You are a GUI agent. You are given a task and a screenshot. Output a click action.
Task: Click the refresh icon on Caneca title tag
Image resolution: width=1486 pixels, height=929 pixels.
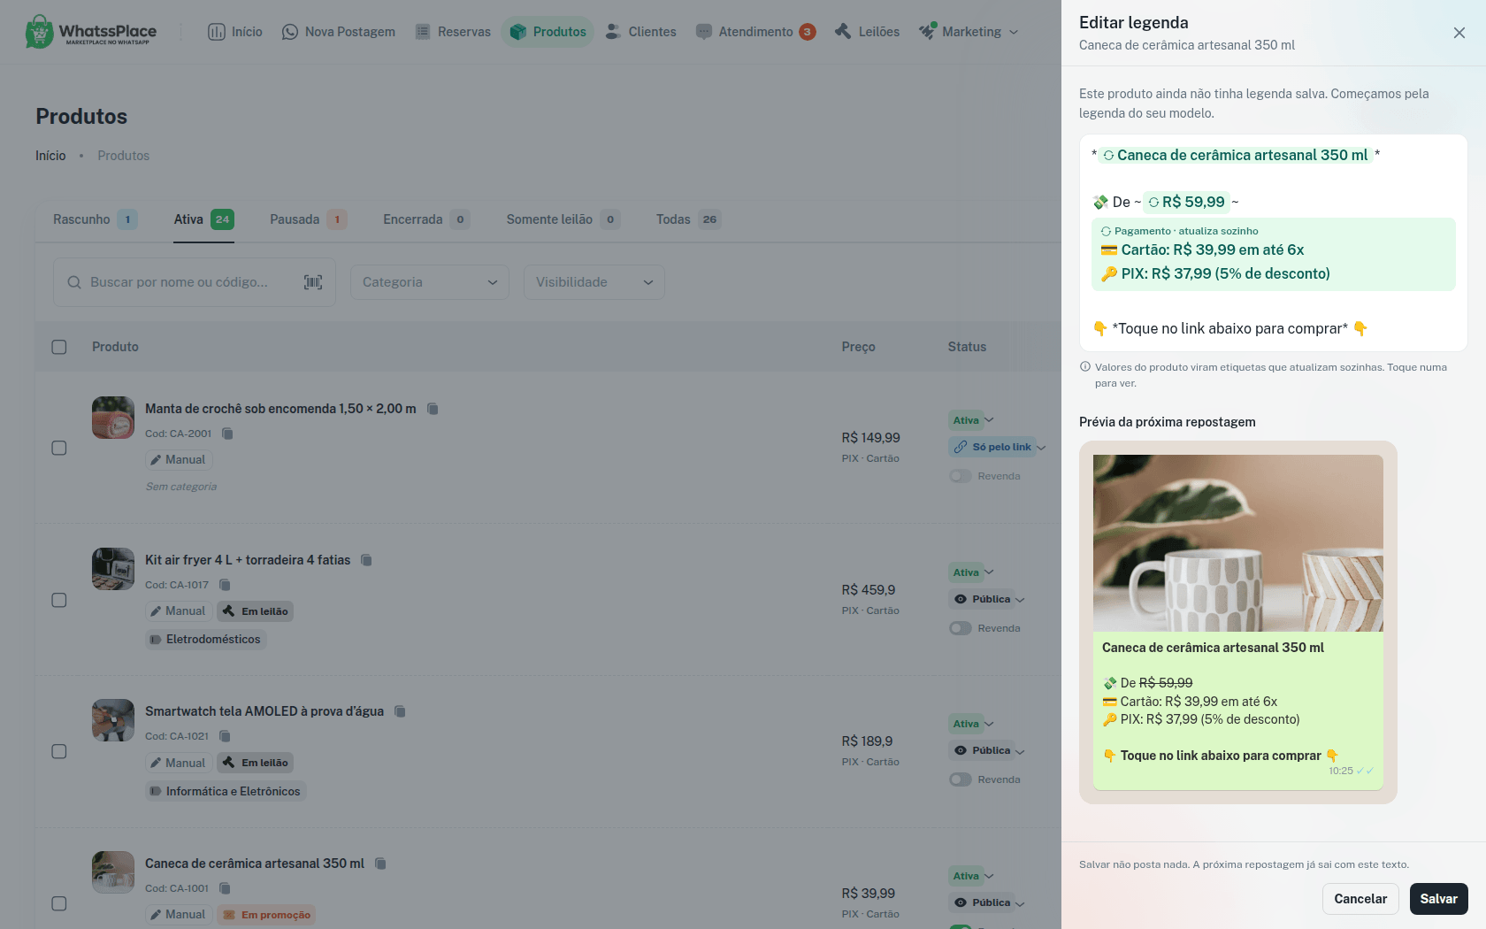(x=1108, y=156)
